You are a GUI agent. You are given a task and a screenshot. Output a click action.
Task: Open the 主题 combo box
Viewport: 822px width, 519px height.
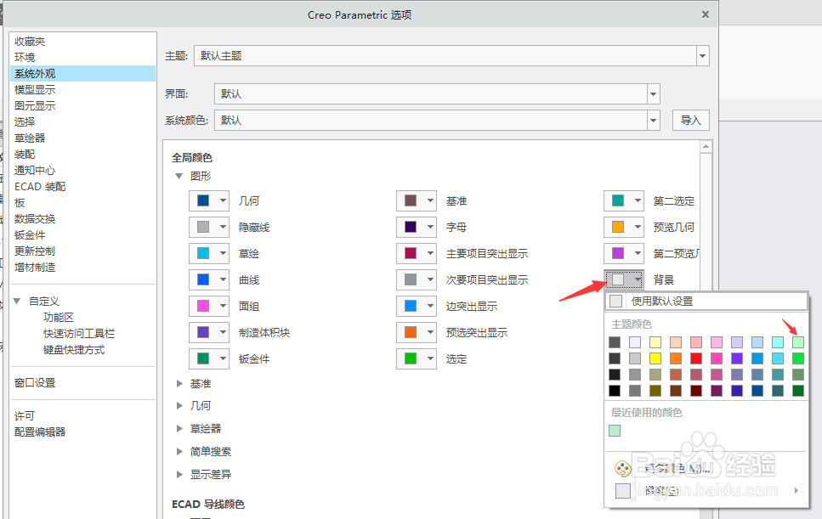pos(451,55)
